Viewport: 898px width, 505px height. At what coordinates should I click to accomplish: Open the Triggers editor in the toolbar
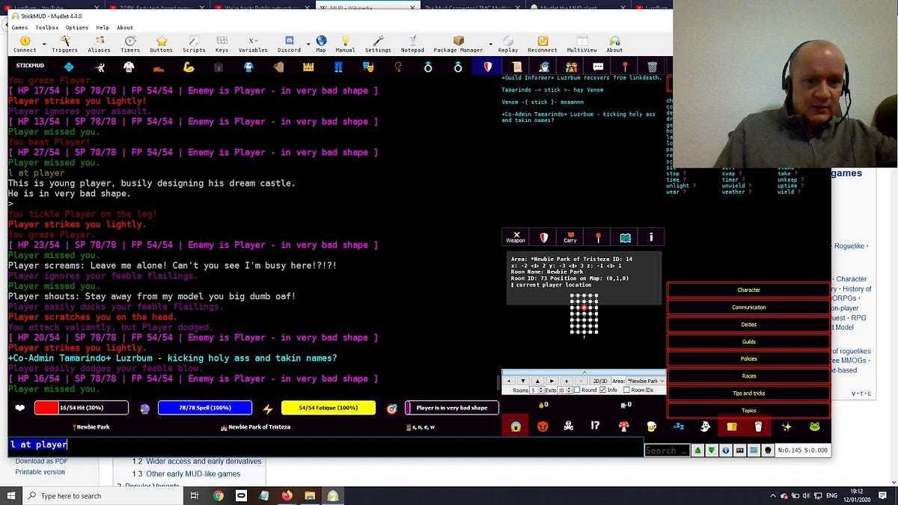(x=64, y=44)
